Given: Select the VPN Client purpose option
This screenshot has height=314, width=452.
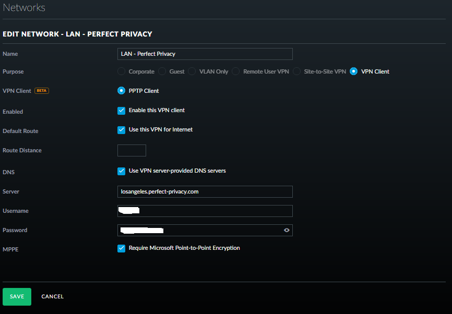Looking at the screenshot, I should tap(354, 71).
